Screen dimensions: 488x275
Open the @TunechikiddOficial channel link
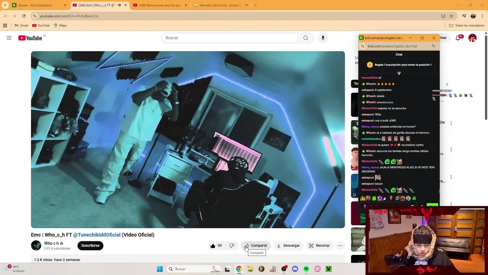[x=97, y=235]
